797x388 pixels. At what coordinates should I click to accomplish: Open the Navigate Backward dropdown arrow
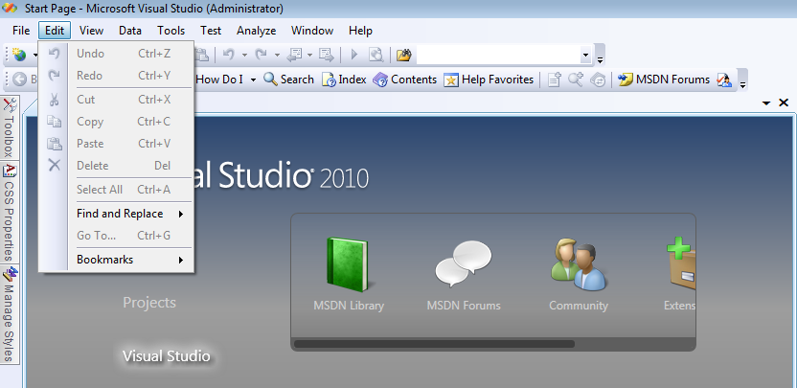point(309,55)
